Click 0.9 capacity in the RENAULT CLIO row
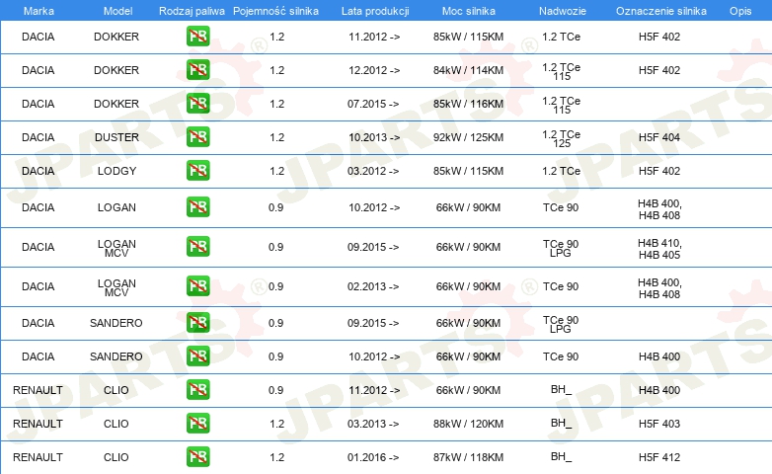This screenshot has width=772, height=474. (x=275, y=390)
